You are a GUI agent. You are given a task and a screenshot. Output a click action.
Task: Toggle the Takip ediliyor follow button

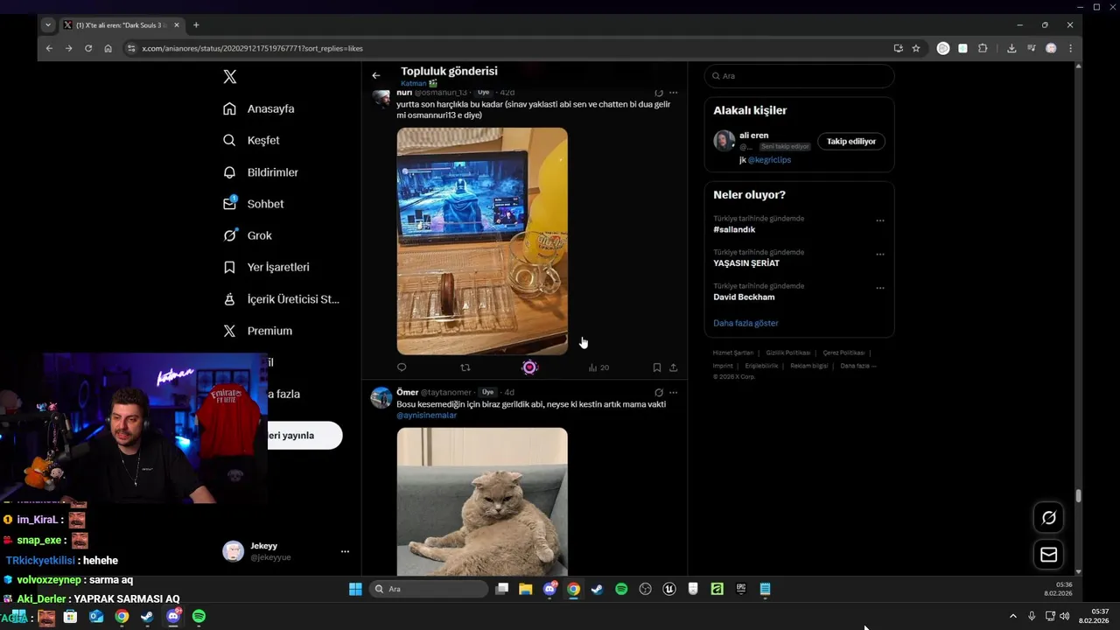(851, 141)
